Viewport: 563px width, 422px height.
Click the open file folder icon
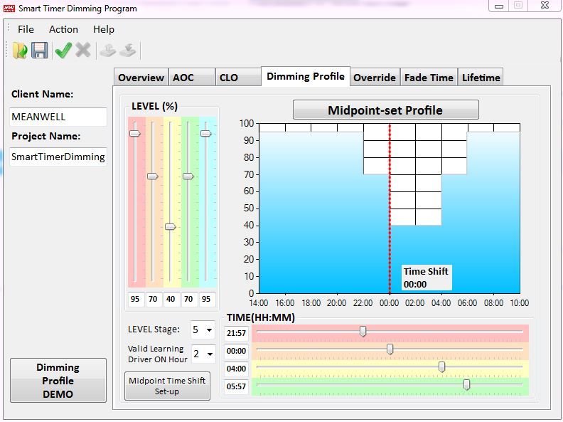tap(19, 51)
